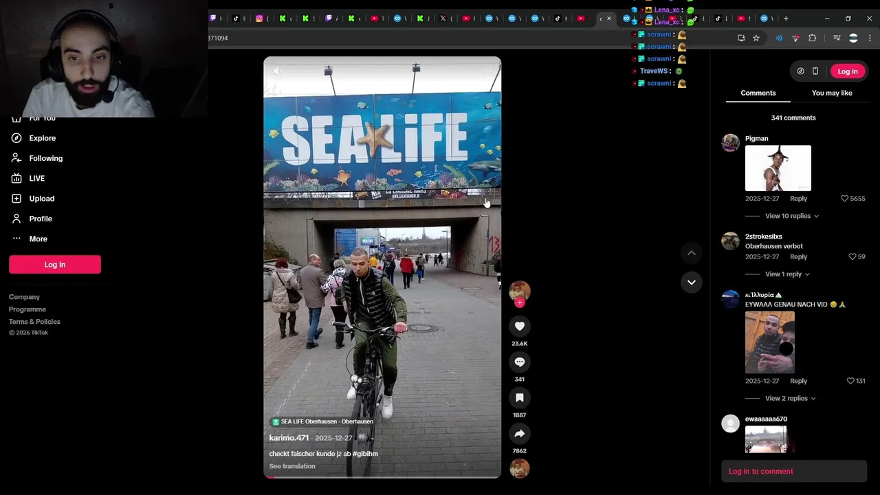The height and width of the screenshot is (495, 880).
Task: Click the Oberhausen verbot comment text
Action: [774, 246]
